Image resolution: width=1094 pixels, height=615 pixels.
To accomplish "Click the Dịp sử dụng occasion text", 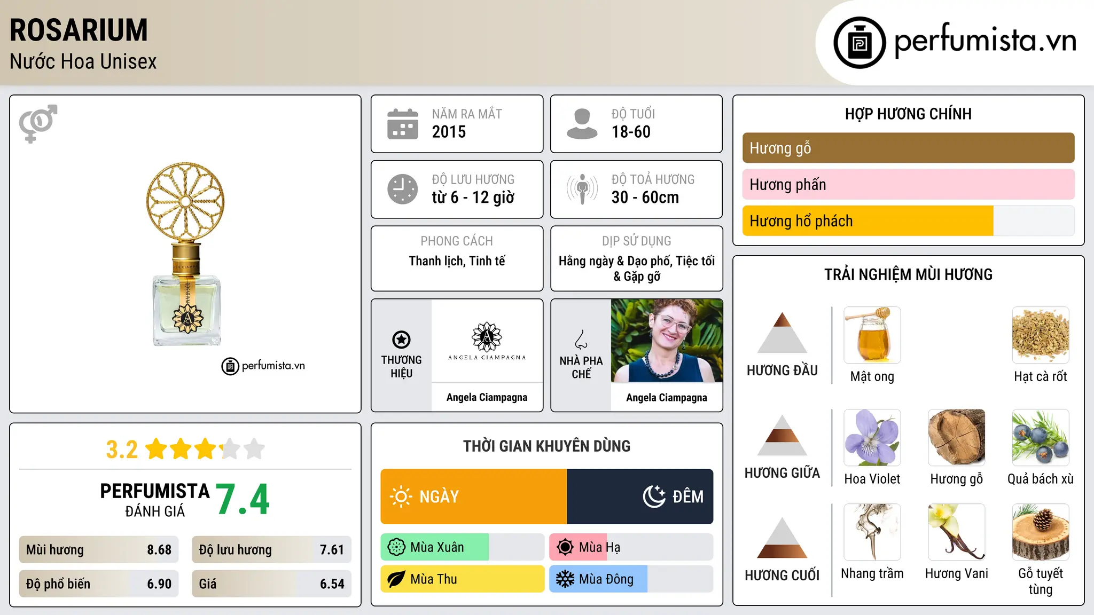I will pos(636,269).
